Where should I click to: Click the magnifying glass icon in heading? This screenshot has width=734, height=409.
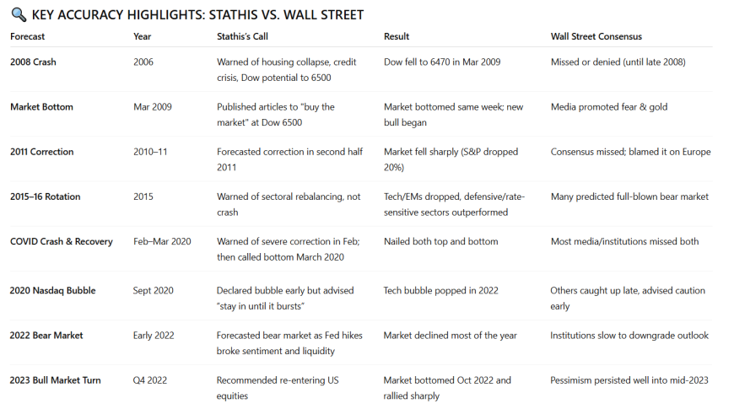[x=17, y=13]
